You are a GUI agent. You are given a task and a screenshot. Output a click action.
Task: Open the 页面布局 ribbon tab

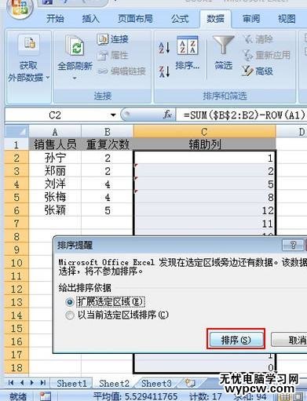pos(135,19)
